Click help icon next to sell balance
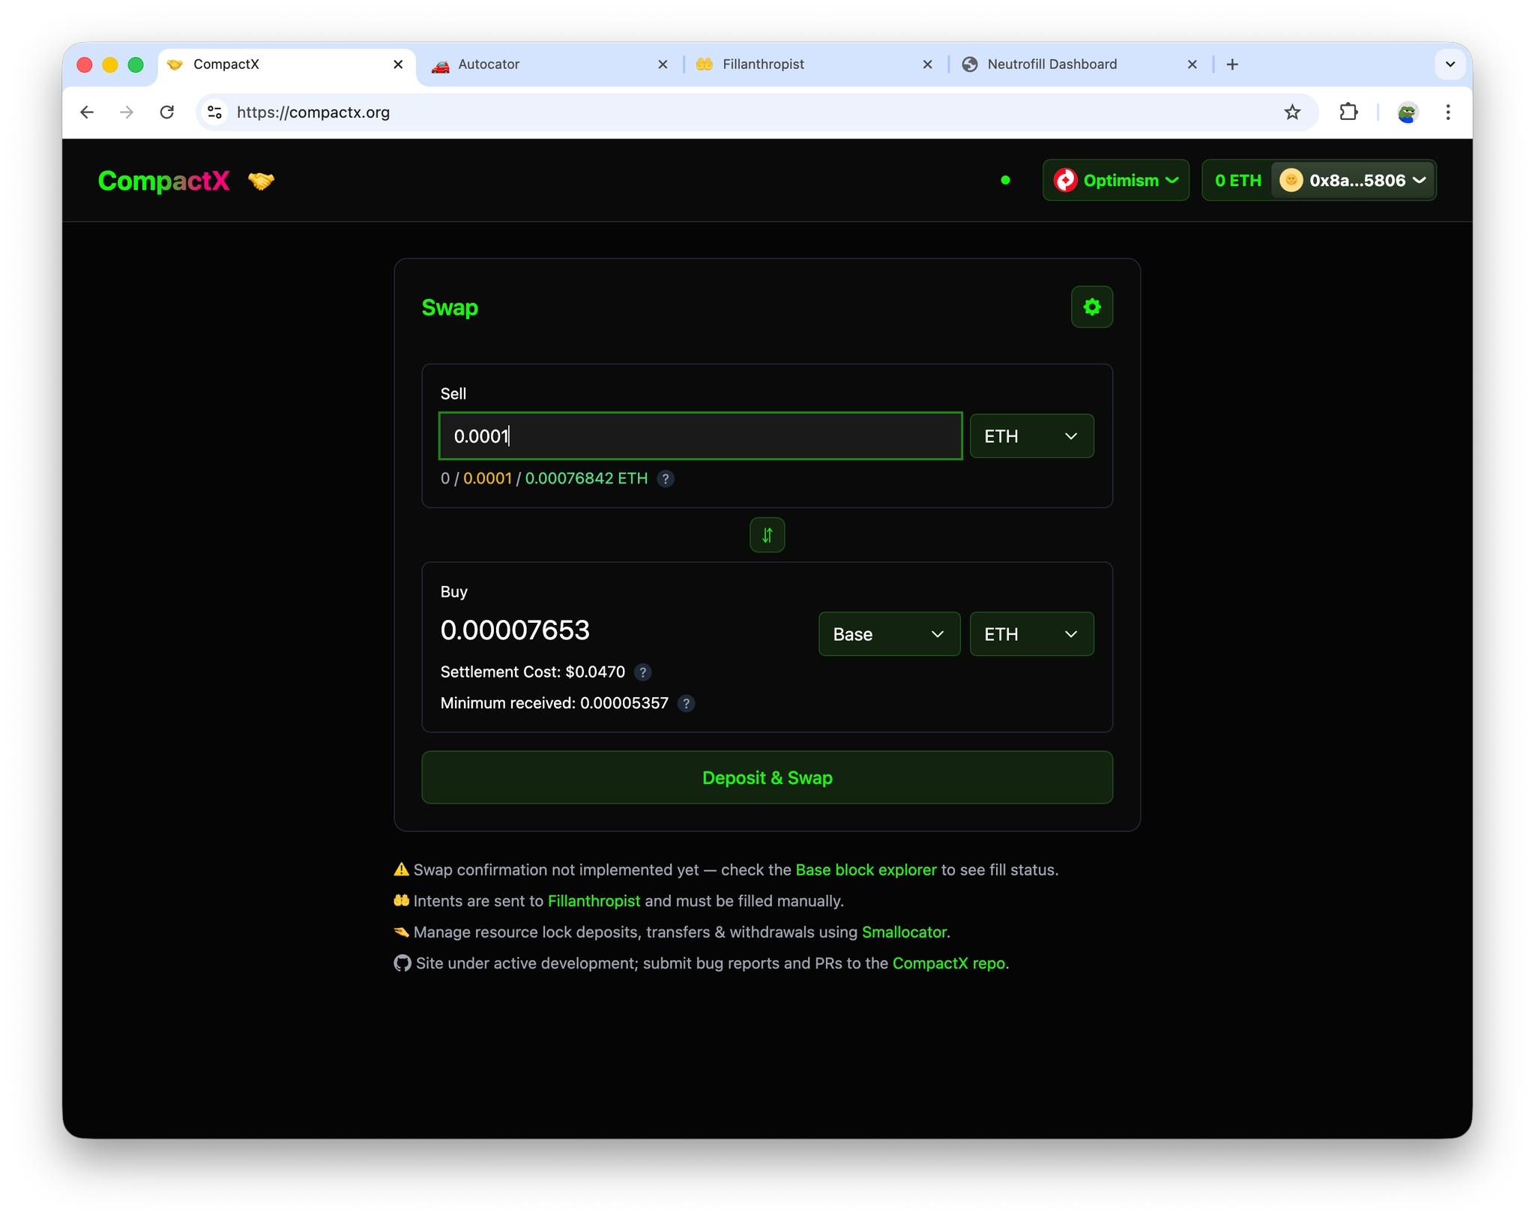The width and height of the screenshot is (1535, 1221). [x=665, y=479]
